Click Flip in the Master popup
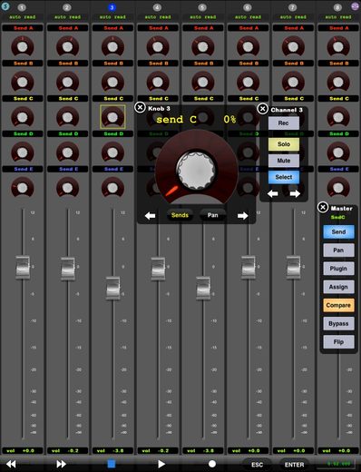Screen dimensions: 361x472 [x=338, y=342]
